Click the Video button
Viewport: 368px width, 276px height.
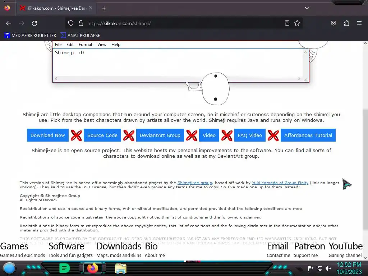[x=209, y=135]
